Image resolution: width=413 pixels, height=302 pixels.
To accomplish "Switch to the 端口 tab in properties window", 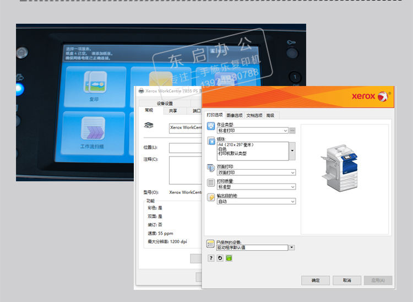I will (x=195, y=111).
